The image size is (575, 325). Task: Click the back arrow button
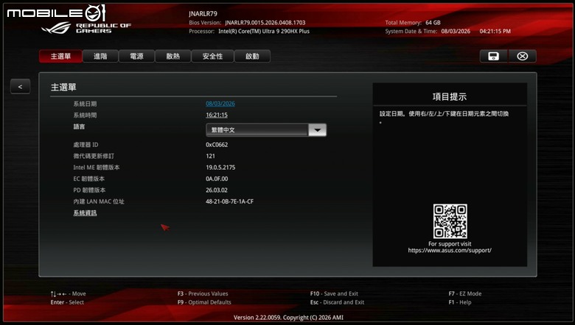pyautogui.click(x=20, y=87)
